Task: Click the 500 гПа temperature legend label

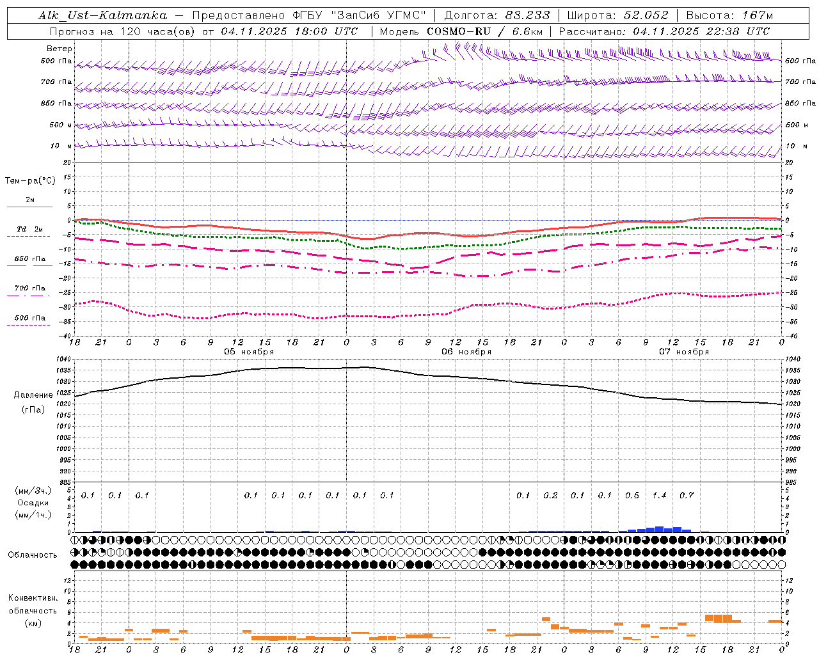Action: pyautogui.click(x=29, y=318)
